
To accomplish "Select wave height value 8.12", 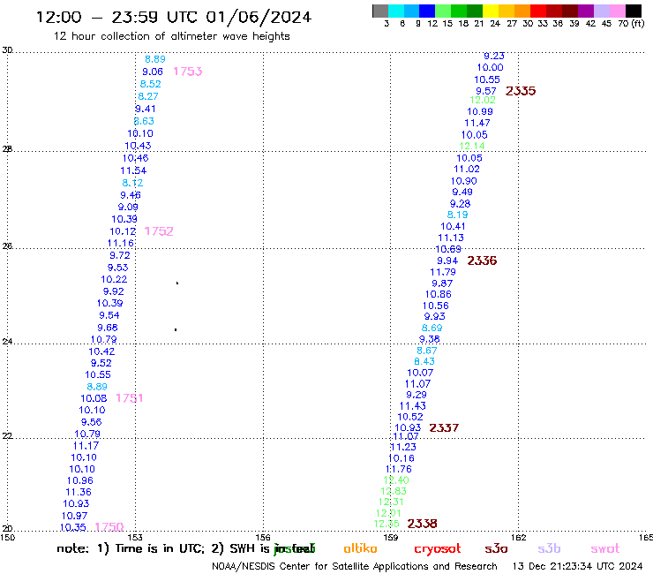I will pyautogui.click(x=132, y=183).
